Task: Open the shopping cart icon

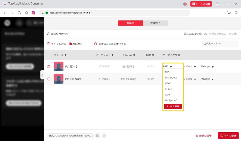Action: tap(229, 13)
